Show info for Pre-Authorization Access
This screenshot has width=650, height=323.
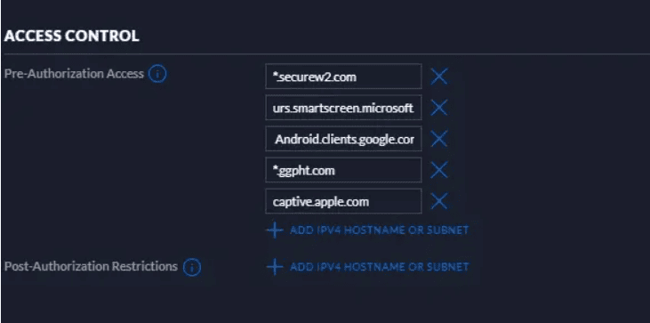point(157,75)
